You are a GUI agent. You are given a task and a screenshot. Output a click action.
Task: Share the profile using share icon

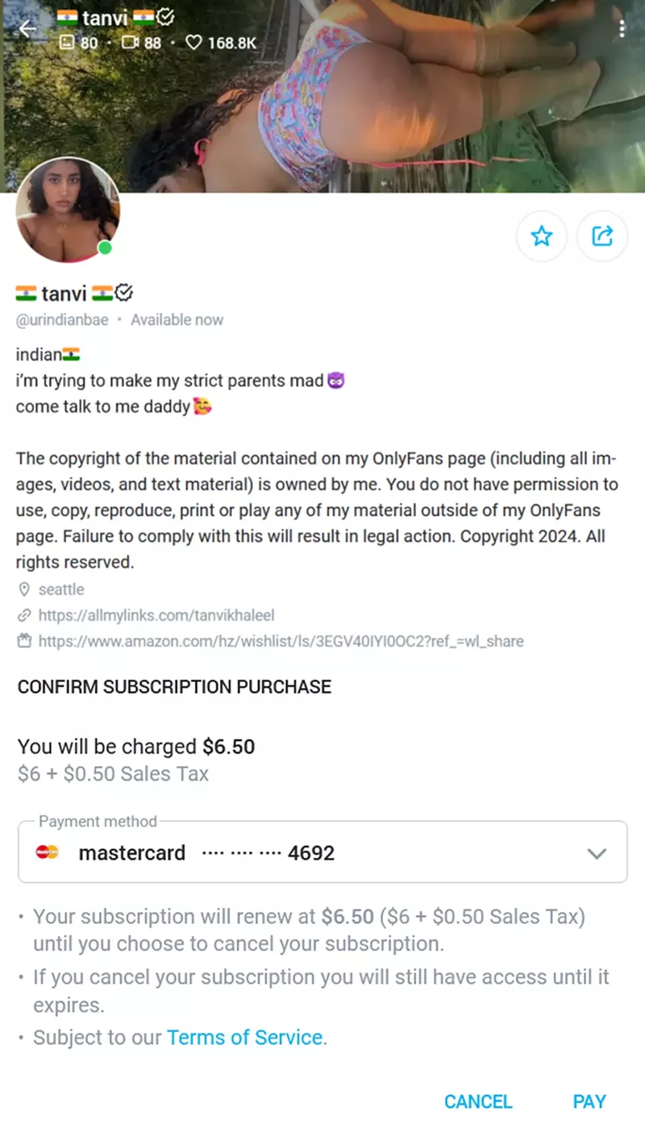[x=602, y=236]
